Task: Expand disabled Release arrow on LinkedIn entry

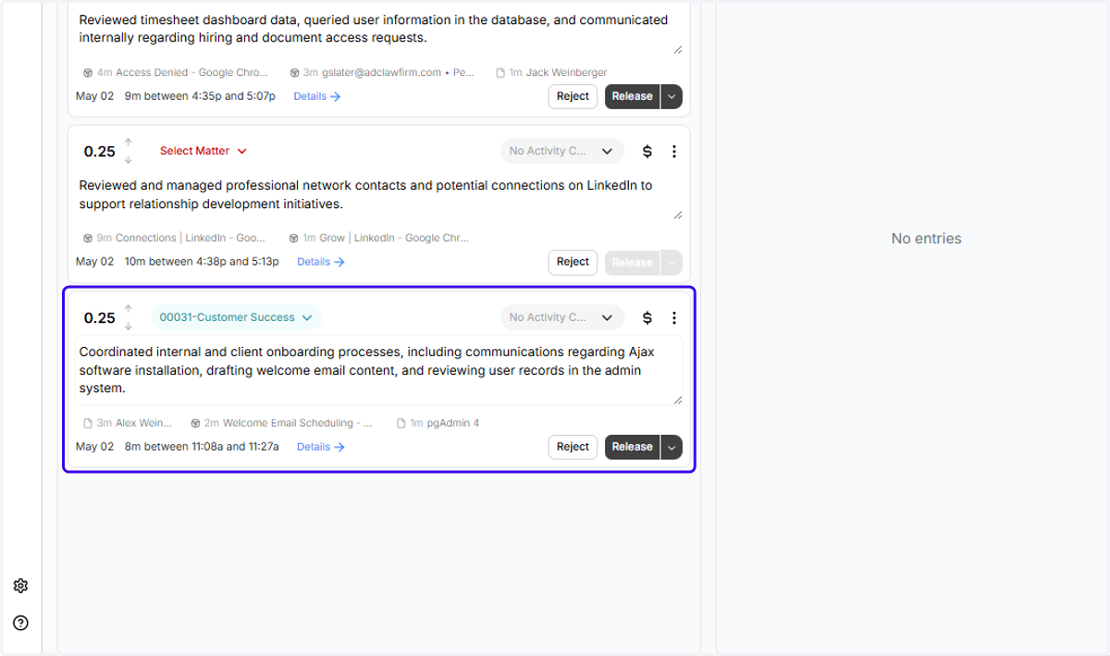Action: (x=672, y=262)
